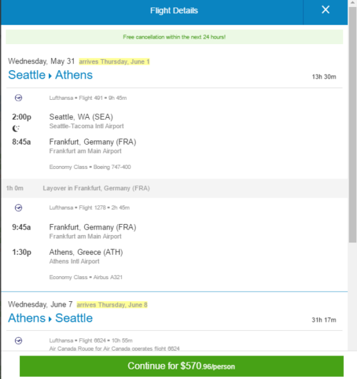Viewport: 357px width, 379px height.
Task: Click the Athens to Seattle heading
Action: (x=50, y=318)
